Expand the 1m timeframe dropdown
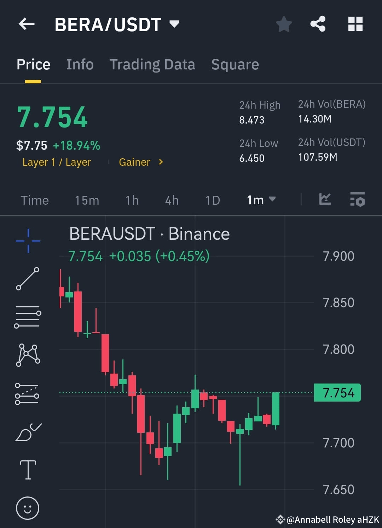The image size is (382, 528). [x=261, y=200]
